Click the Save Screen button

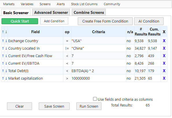point(54,106)
